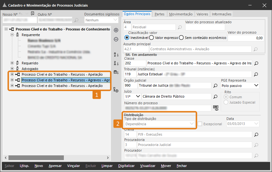Click the Apensar button

(55, 166)
